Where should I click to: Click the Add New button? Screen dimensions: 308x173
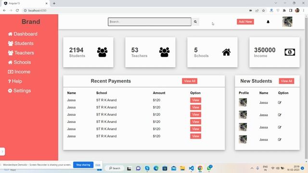click(245, 22)
